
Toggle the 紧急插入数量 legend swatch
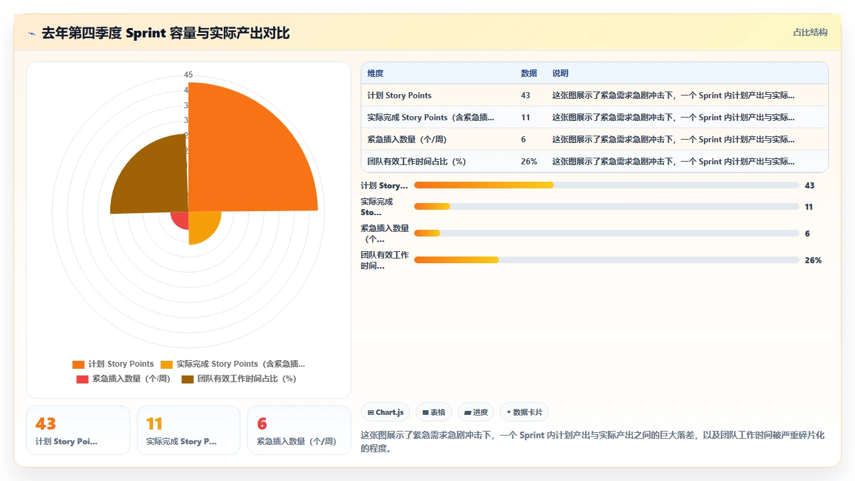coord(82,379)
